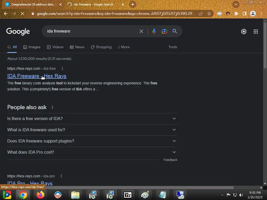The image size is (267, 200).
Task: Click the Feedback link
Action: click(x=170, y=160)
